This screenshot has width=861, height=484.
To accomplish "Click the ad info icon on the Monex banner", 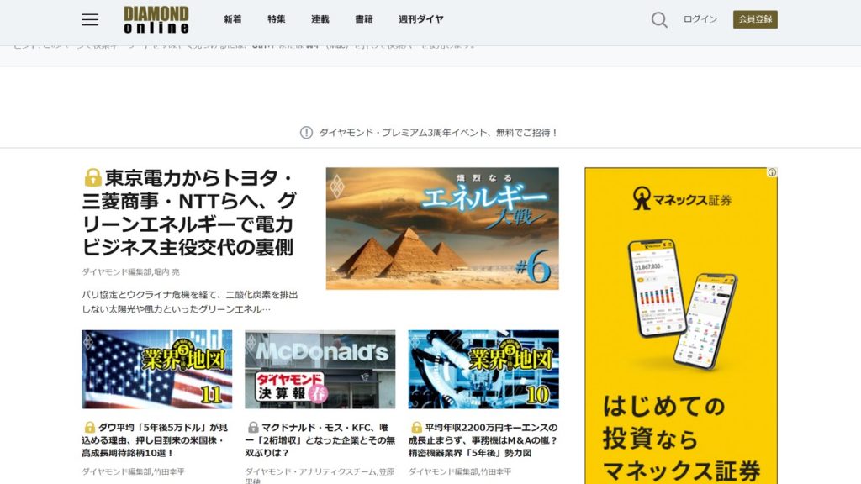I will 772,172.
